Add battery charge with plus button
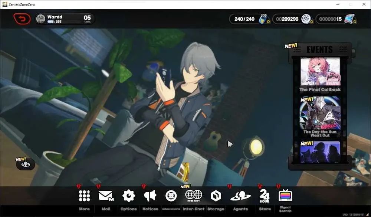Viewport: 371px width, 217px height. [x=268, y=22]
